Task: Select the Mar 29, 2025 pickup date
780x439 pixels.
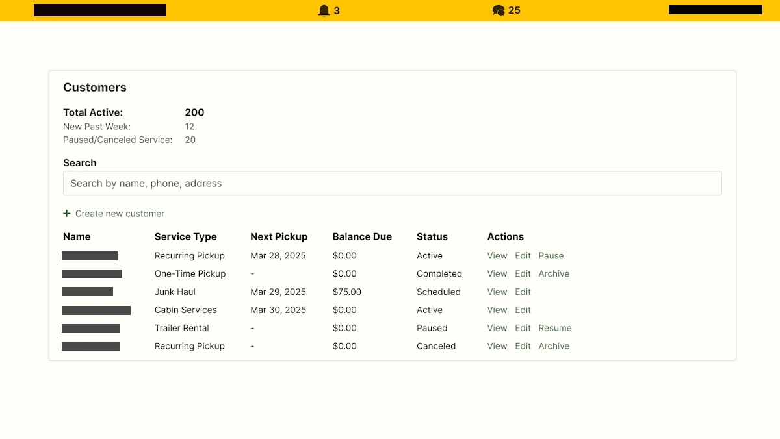Action: (x=278, y=292)
